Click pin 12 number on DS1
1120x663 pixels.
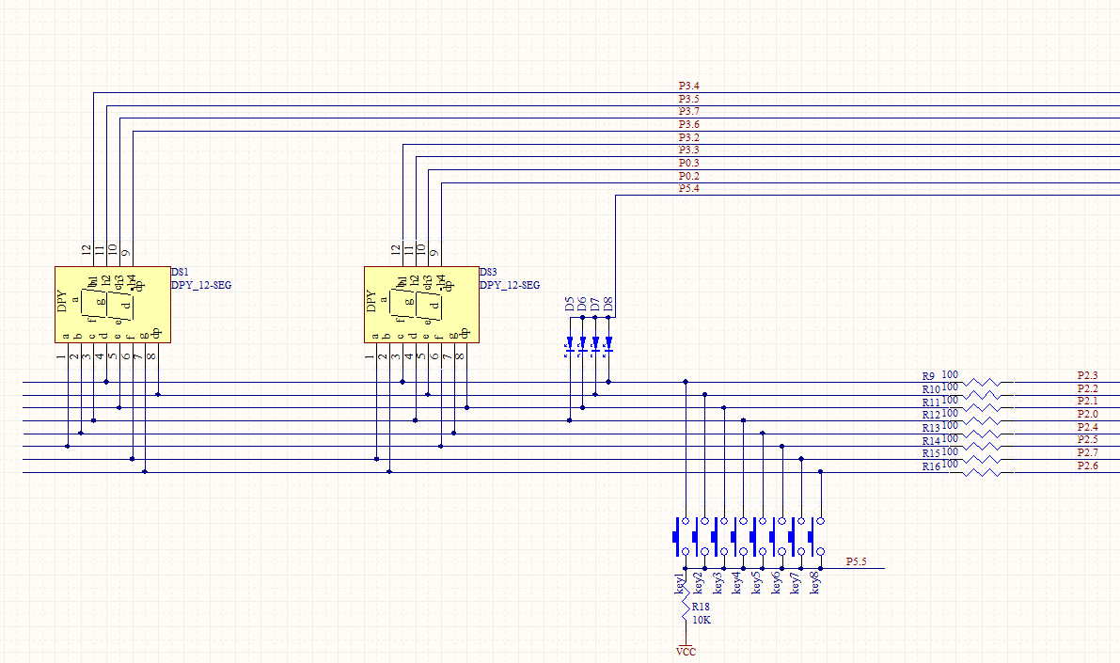click(87, 250)
